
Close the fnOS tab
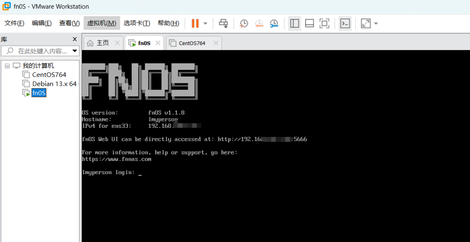click(158, 43)
